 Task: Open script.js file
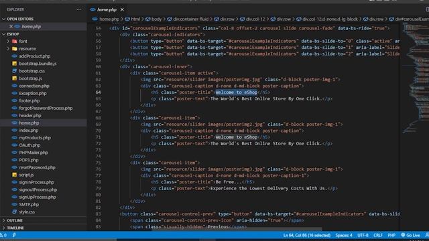click(x=26, y=175)
